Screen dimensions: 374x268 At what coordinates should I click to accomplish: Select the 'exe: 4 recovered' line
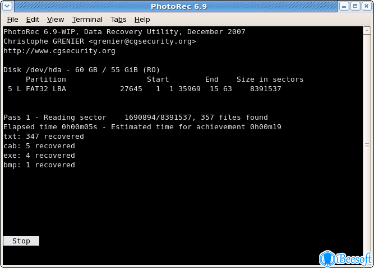[39, 156]
